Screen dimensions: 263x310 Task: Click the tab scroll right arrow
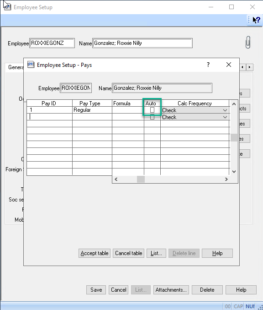pos(250,67)
